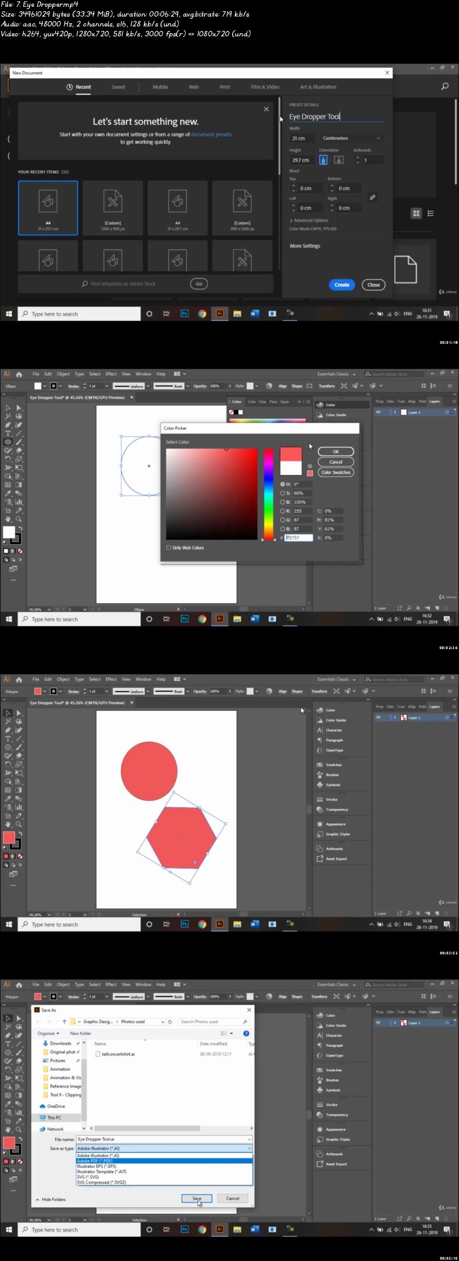Select the R radio button in Color Picker
The height and width of the screenshot is (1261, 459).
282,511
